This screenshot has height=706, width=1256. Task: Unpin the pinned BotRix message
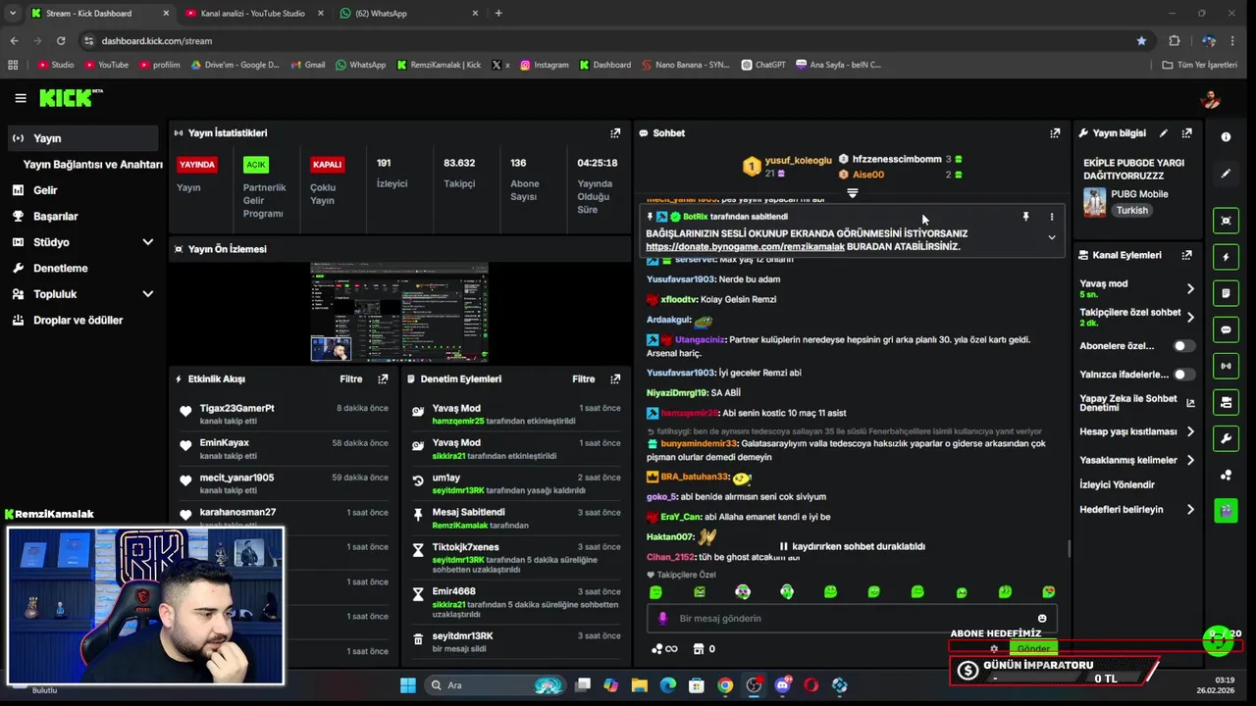1025,217
